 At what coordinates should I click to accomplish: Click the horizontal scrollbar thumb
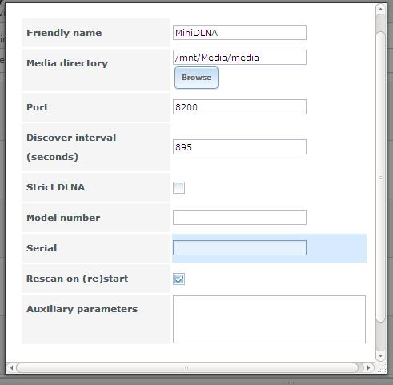click(x=187, y=367)
